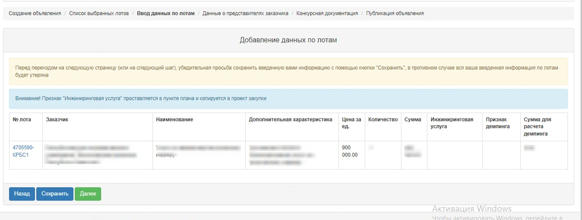The width and height of the screenshot is (582, 220).
Task: Select the "Ввод данных по лотам" breadcrumb
Action: point(166,14)
